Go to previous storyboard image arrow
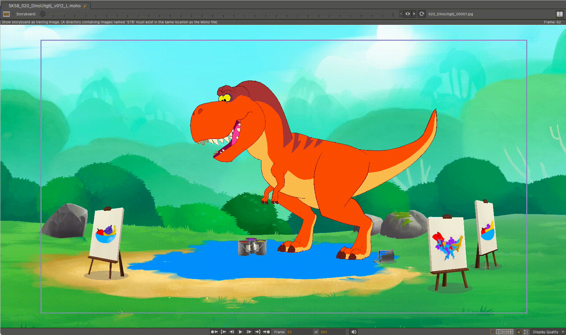 point(401,14)
